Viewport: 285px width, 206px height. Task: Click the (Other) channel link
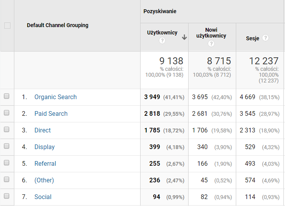[x=44, y=180]
